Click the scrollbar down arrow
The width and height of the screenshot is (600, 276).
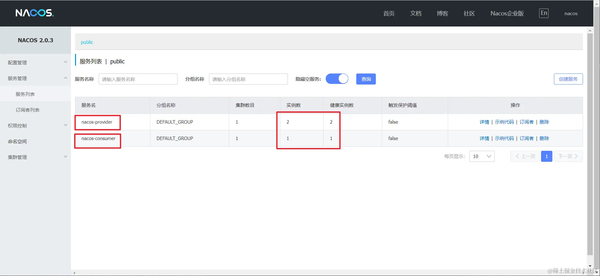590,266
